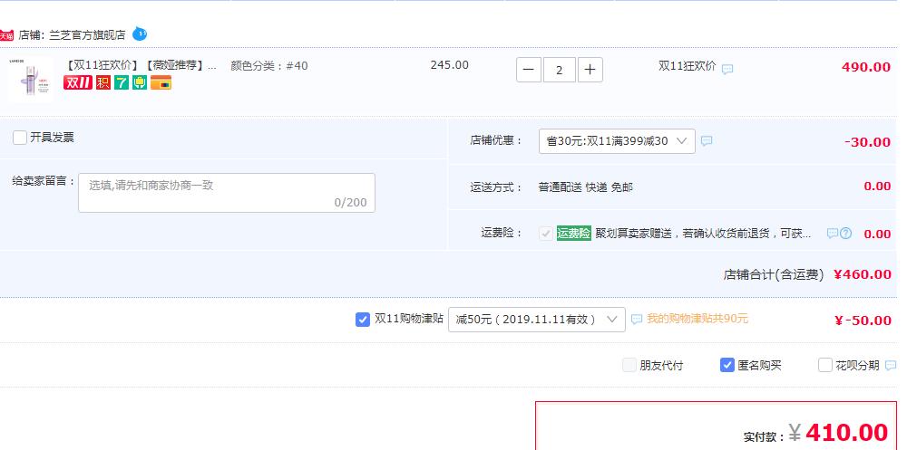Open the info bubble next to 花呗分期

pos(891,365)
